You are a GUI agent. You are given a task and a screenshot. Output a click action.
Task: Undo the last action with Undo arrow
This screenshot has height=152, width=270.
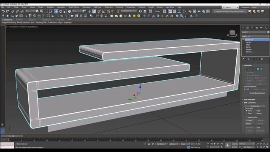click(x=3, y=11)
